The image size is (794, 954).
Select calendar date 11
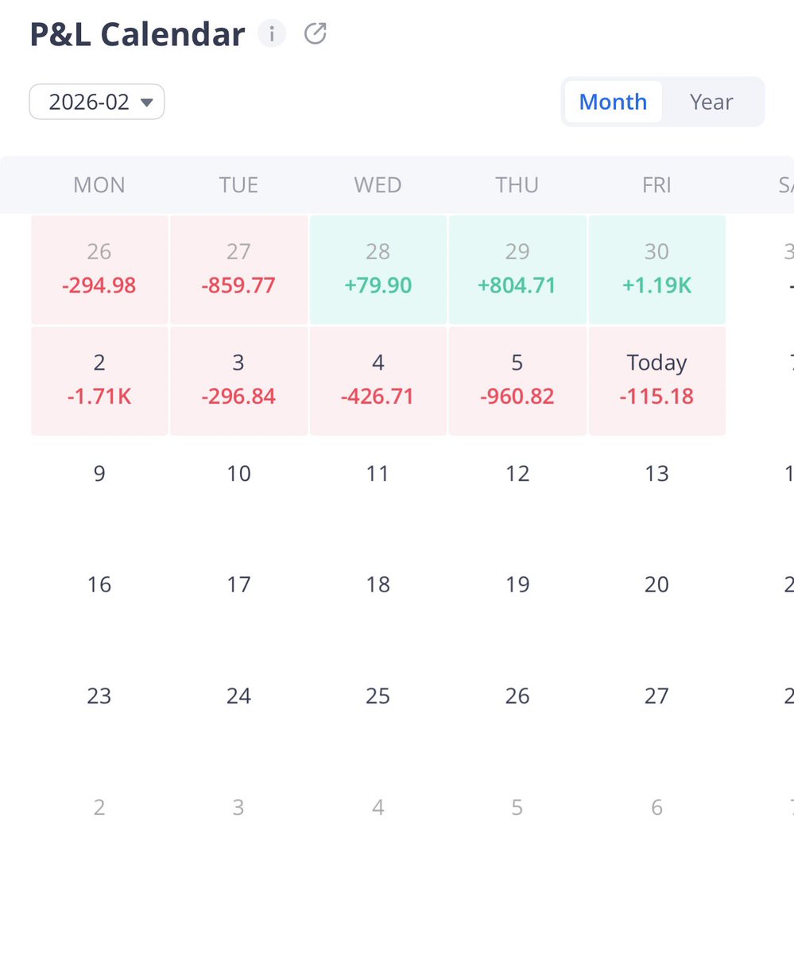[x=378, y=474]
